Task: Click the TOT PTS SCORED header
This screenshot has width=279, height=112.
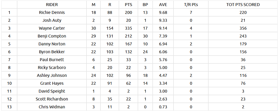Action: (x=243, y=5)
